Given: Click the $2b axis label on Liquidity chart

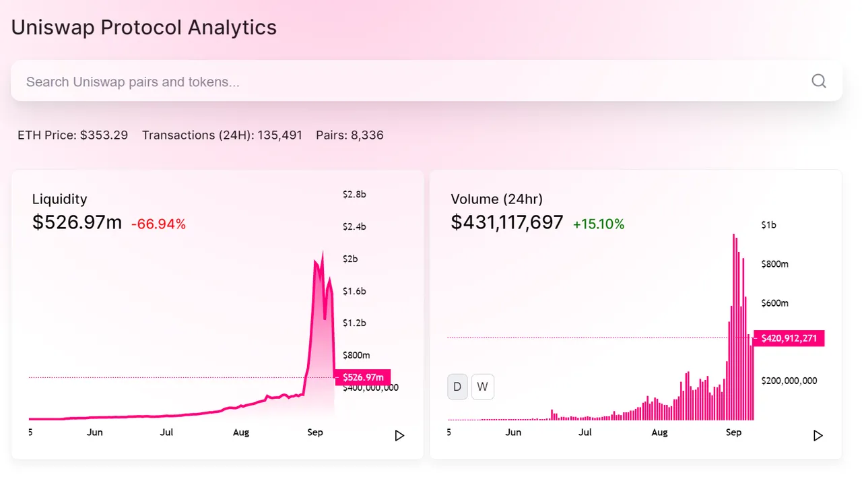Looking at the screenshot, I should coord(350,259).
